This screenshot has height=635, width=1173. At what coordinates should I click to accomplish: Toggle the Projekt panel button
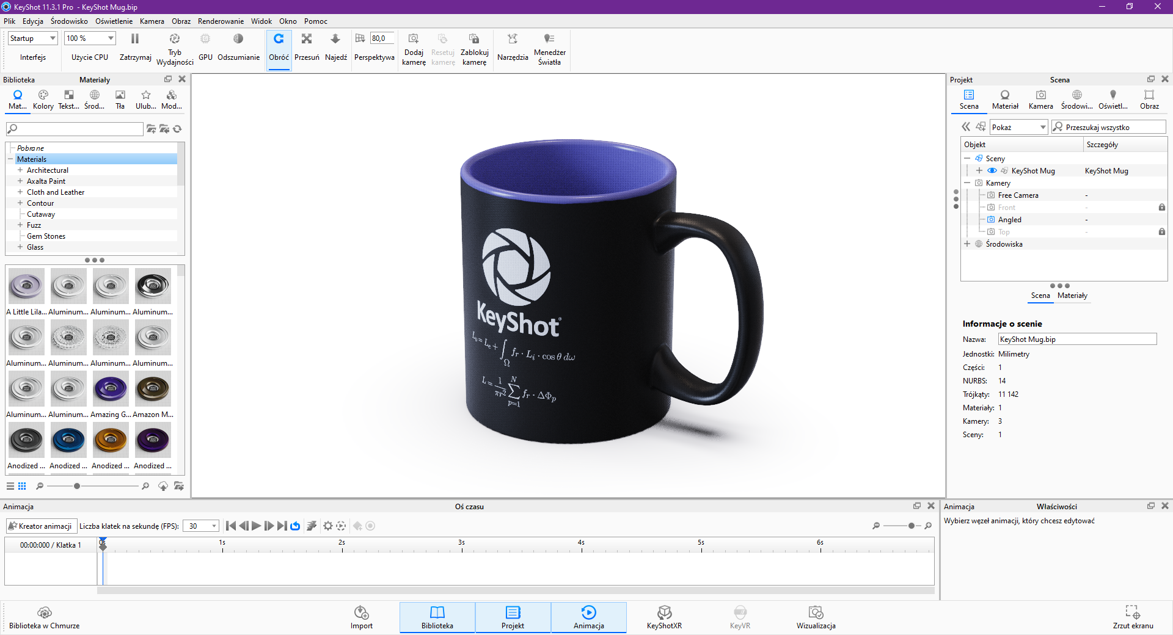coord(513,617)
